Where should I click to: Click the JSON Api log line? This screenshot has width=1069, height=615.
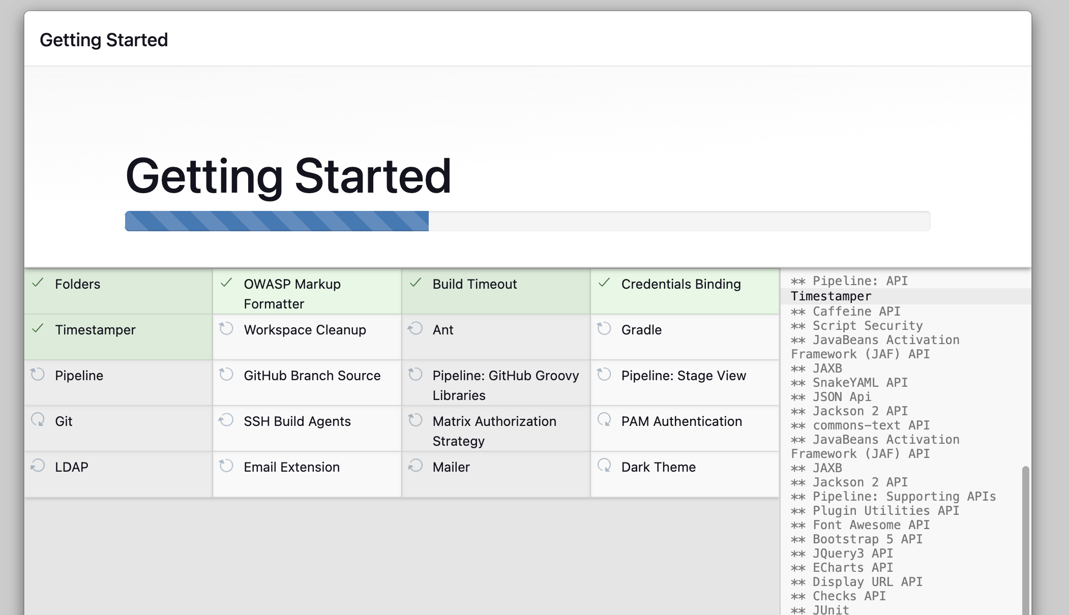[x=831, y=397]
